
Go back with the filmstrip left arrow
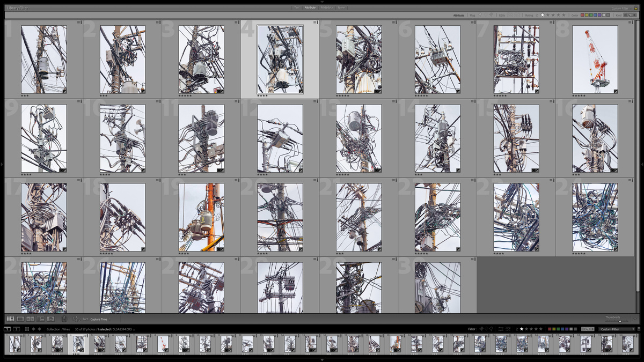coord(33,329)
